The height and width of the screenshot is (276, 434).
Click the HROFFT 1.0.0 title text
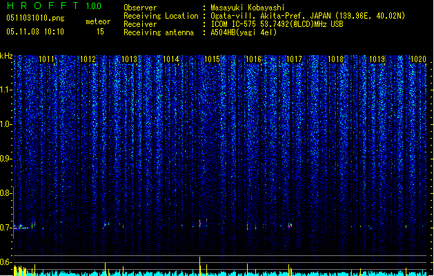pyautogui.click(x=54, y=6)
